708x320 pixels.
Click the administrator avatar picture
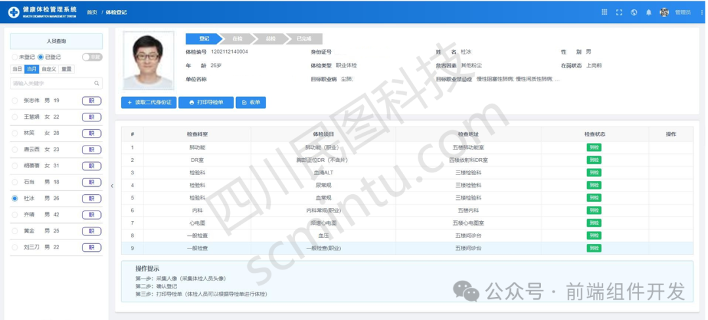[x=664, y=12]
